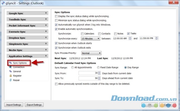Toggle Synchronize when Outlook exits
The width and height of the screenshot is (180, 111).
pyautogui.click(x=56, y=48)
